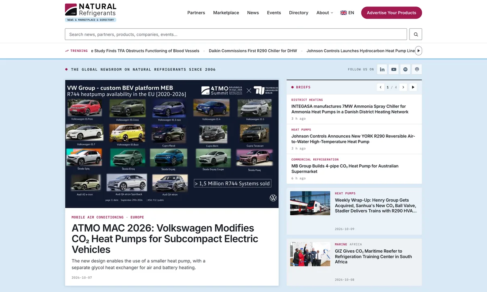Open Johnson Controls Hydrocarbon Heat Pump Line story

[361, 51]
